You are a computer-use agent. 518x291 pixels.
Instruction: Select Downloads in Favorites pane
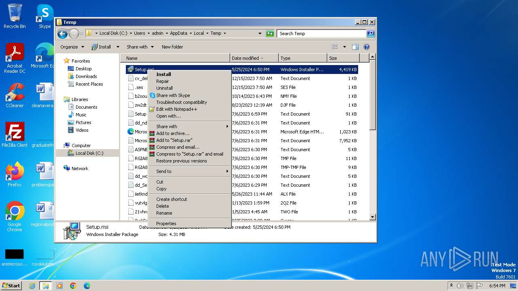(x=86, y=76)
